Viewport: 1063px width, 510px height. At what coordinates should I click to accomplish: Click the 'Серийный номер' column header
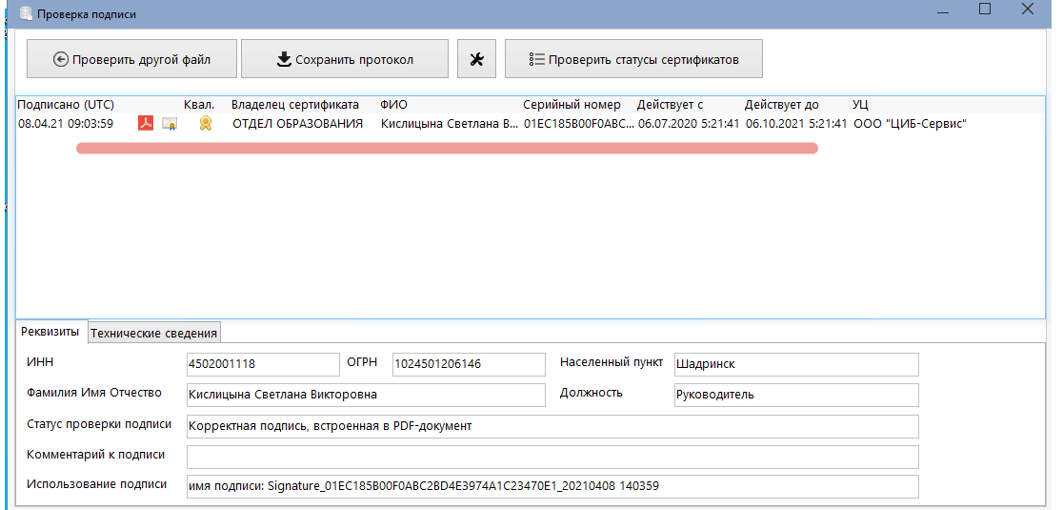[572, 105]
